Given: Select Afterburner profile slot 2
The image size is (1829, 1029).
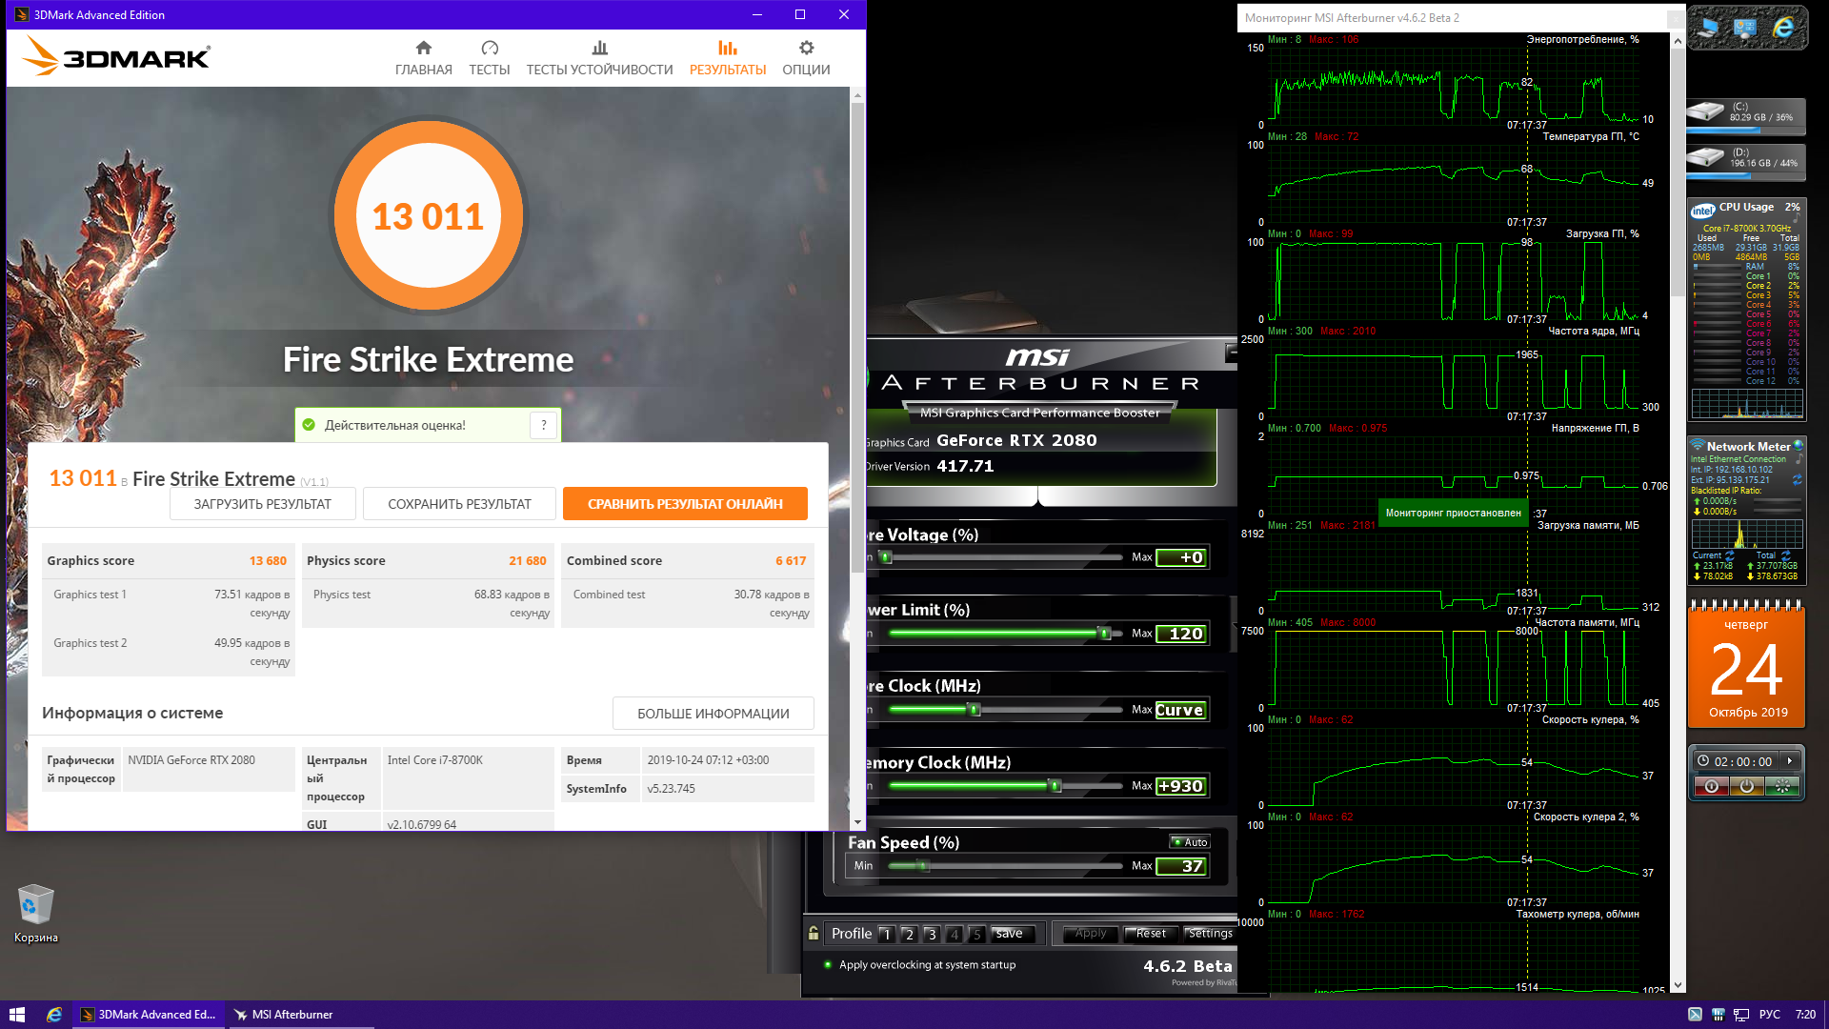Looking at the screenshot, I should click(x=909, y=935).
